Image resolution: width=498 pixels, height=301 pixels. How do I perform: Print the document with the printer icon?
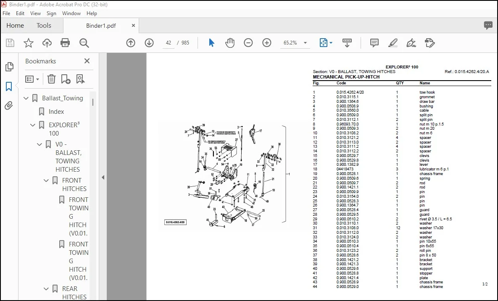[x=65, y=43]
